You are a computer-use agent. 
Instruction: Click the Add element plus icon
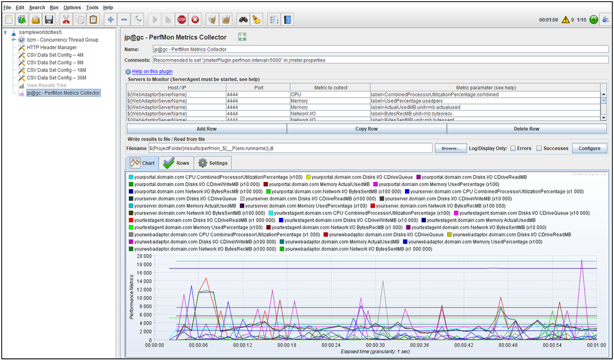111,20
